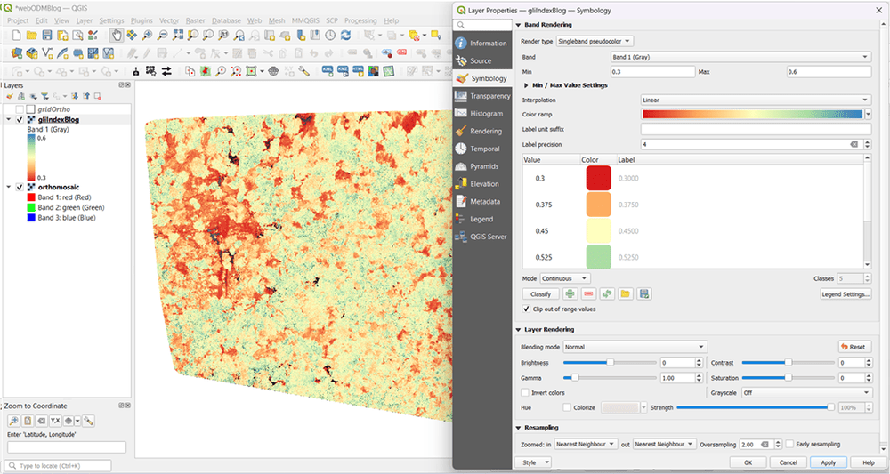Expand Min / Max Value Settings
The width and height of the screenshot is (890, 474).
tap(527, 85)
